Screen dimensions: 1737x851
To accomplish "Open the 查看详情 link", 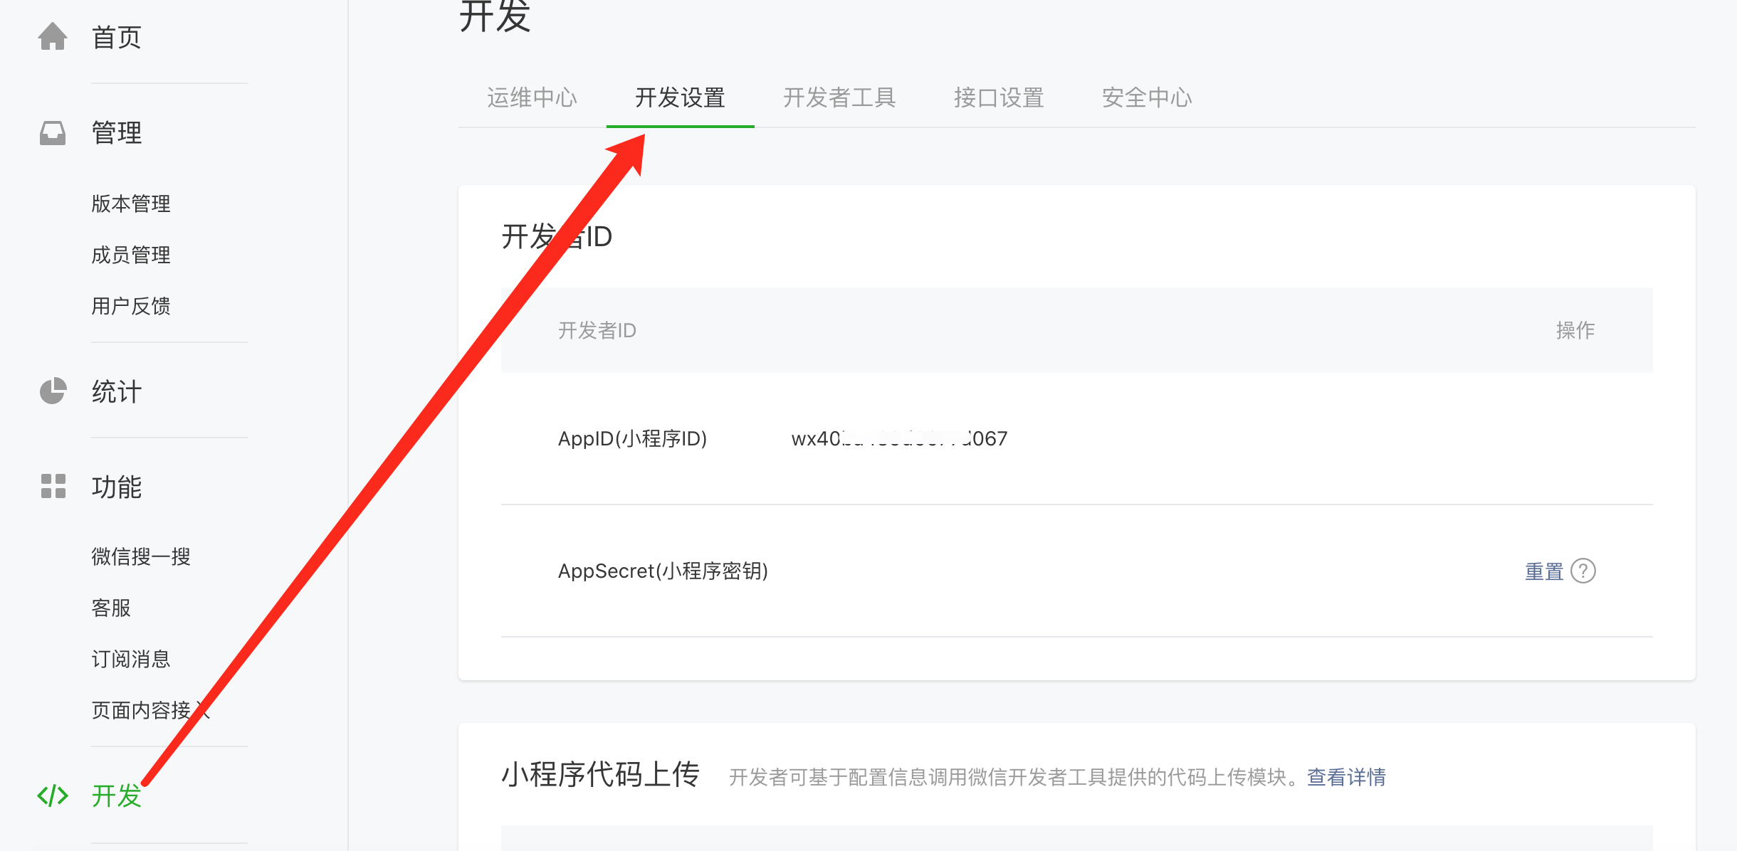I will click(x=1346, y=777).
